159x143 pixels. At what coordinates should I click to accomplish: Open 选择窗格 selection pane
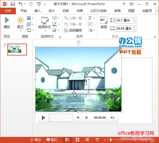(73, 30)
